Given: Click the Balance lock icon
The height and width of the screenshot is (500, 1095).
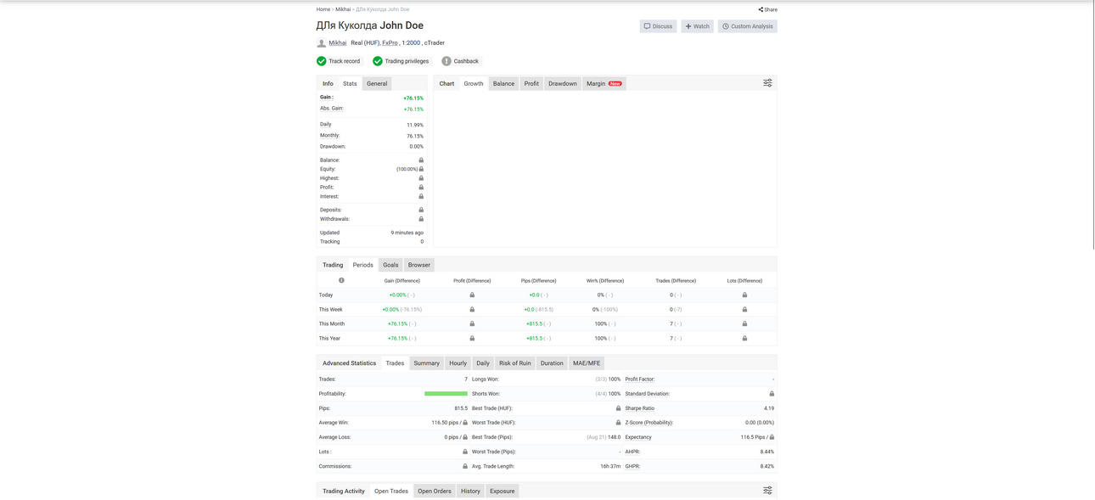Looking at the screenshot, I should [421, 160].
